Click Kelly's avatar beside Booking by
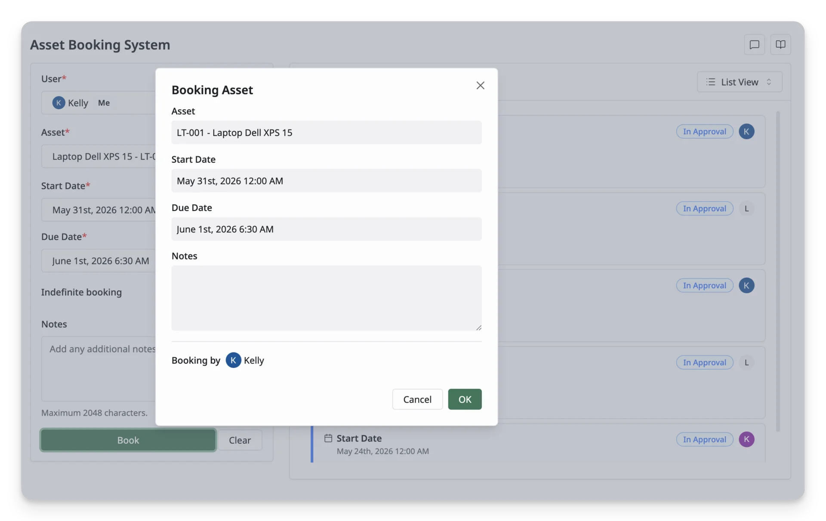The width and height of the screenshot is (826, 521). click(233, 360)
